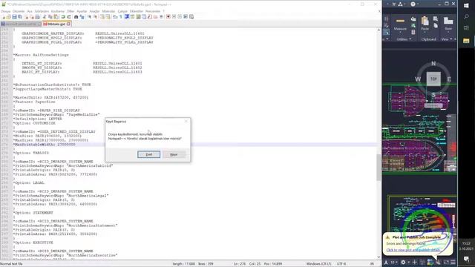
Task: Click the Print icon in Notepad++ toolbar
Action: point(37,16)
